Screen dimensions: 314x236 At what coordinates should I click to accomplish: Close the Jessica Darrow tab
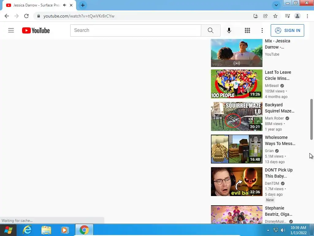71,5
